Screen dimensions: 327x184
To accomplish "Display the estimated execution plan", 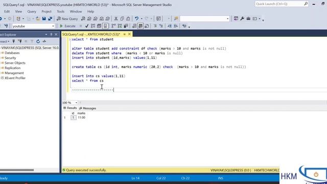I will coord(93,26).
